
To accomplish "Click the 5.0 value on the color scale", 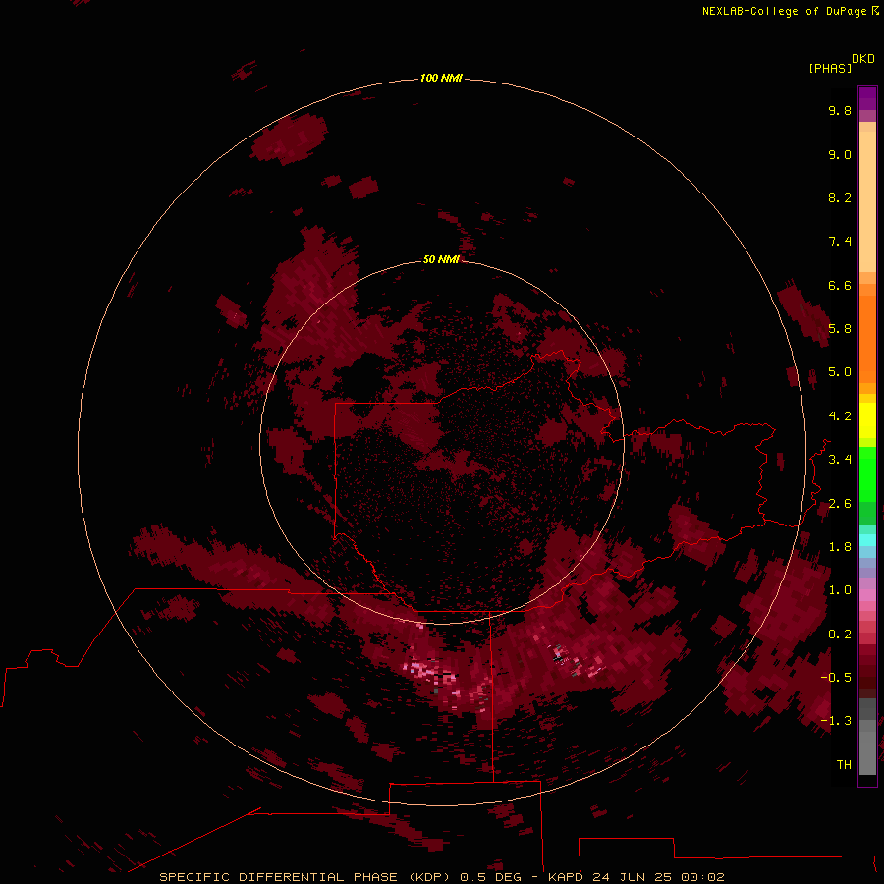I will [840, 372].
